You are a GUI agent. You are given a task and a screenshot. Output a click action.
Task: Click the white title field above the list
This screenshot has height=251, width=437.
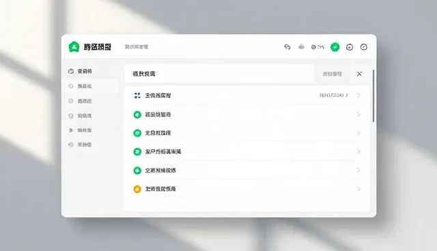click(219, 74)
